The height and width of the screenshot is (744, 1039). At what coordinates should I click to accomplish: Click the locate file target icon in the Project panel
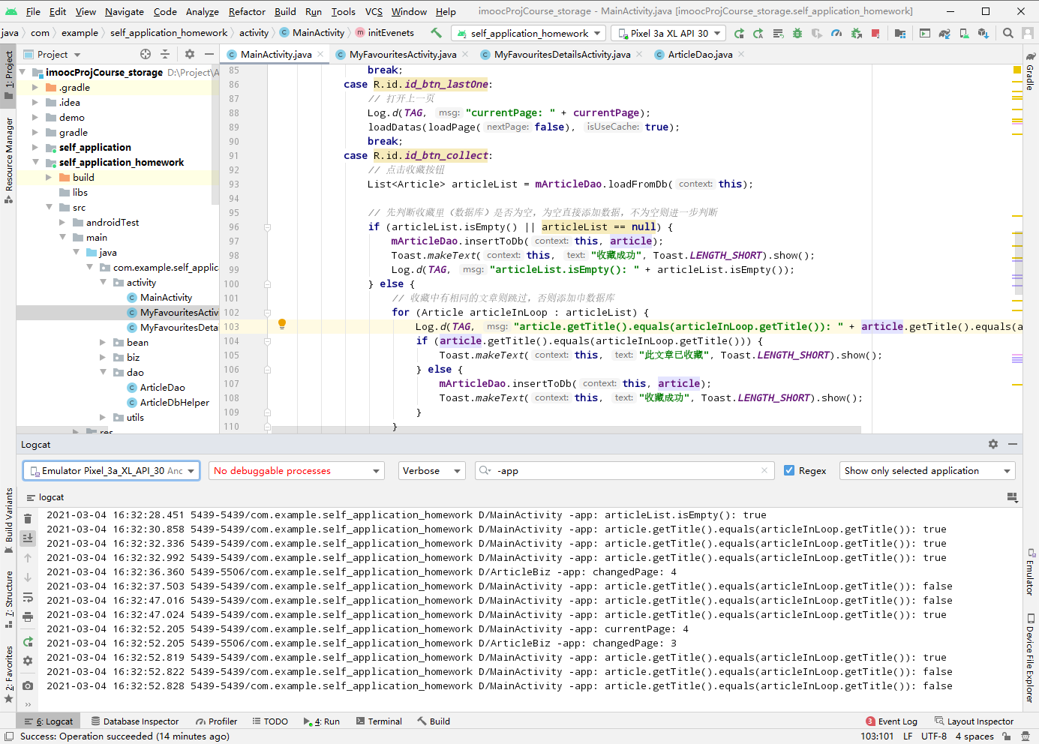(x=146, y=54)
